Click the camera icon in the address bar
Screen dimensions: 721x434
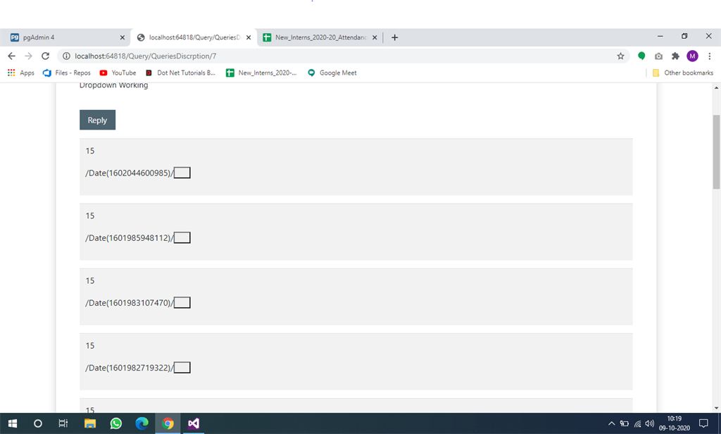[658, 55]
